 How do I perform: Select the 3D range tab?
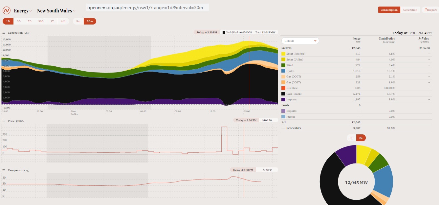coord(19,21)
